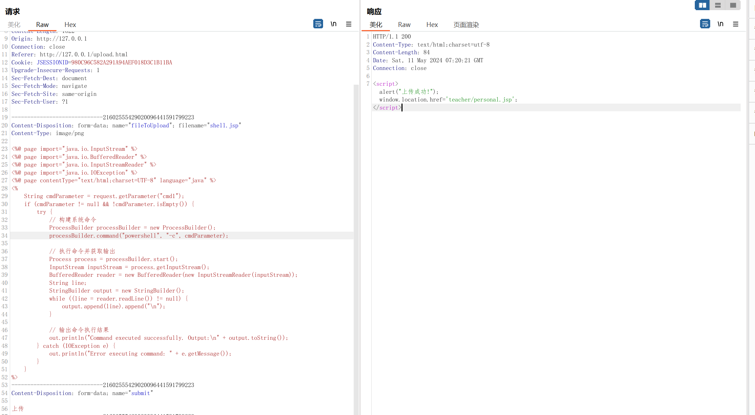755x415 pixels.
Task: Click the response Date header line
Action: 428,60
